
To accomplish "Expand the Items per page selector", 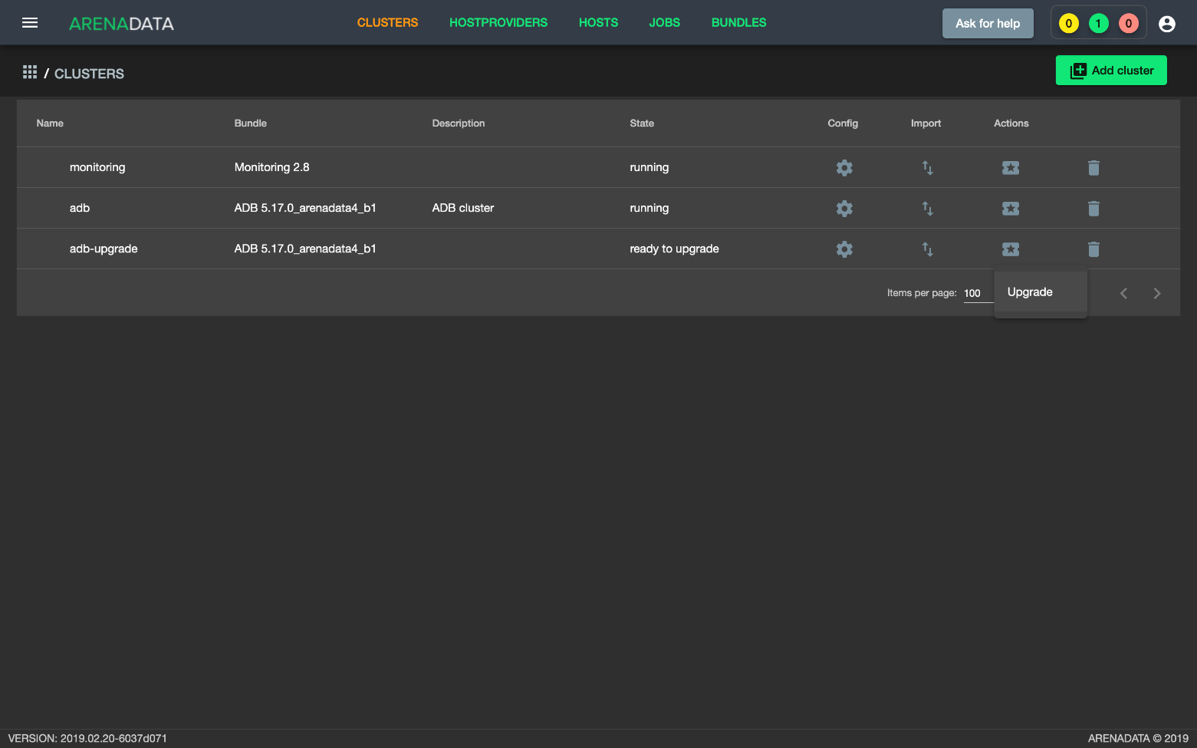I will (977, 294).
